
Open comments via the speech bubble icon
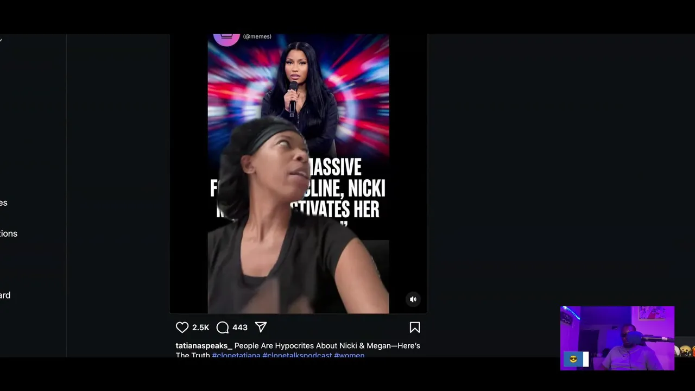223,327
